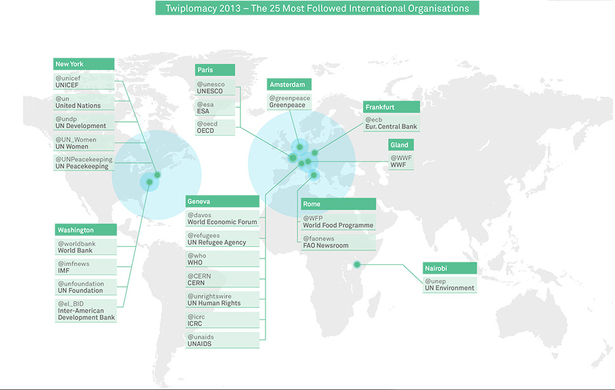Choose the @esa ESA label
This screenshot has width=615, height=390.
point(215,108)
